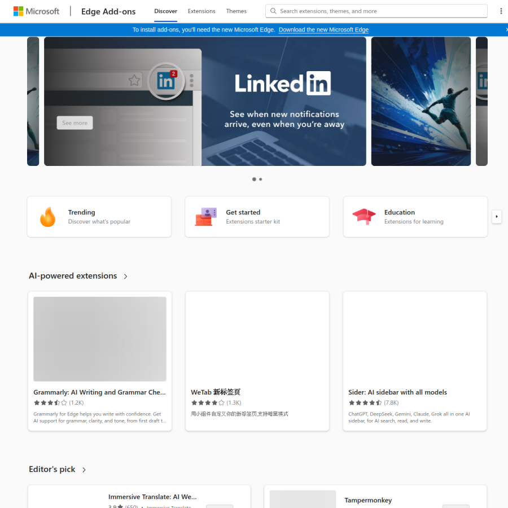The width and height of the screenshot is (508, 508).
Task: Click the Microsoft logo
Action: (x=36, y=11)
